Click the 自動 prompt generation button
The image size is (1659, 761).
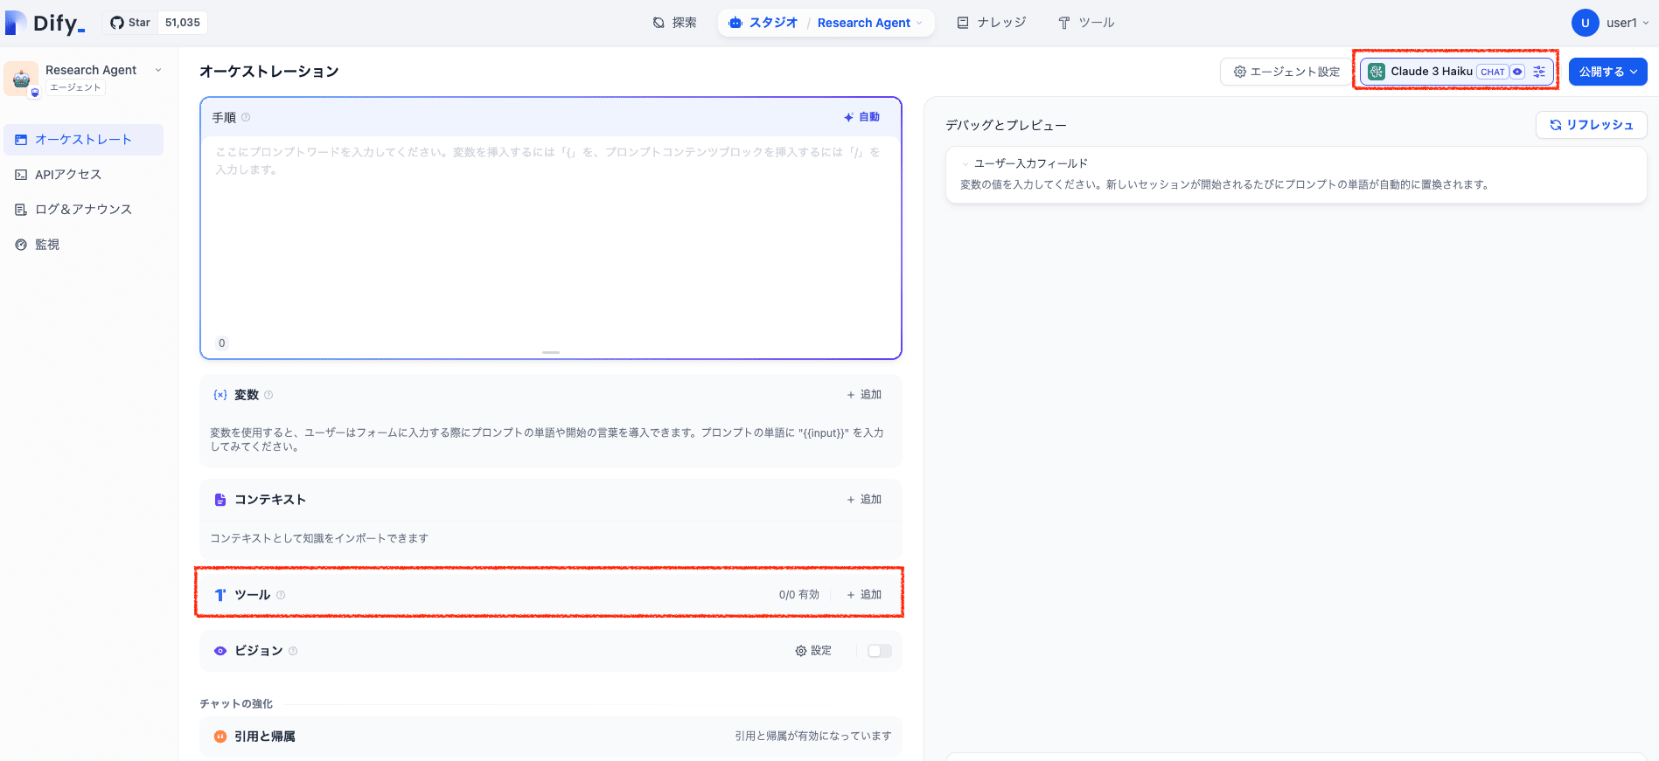point(861,117)
